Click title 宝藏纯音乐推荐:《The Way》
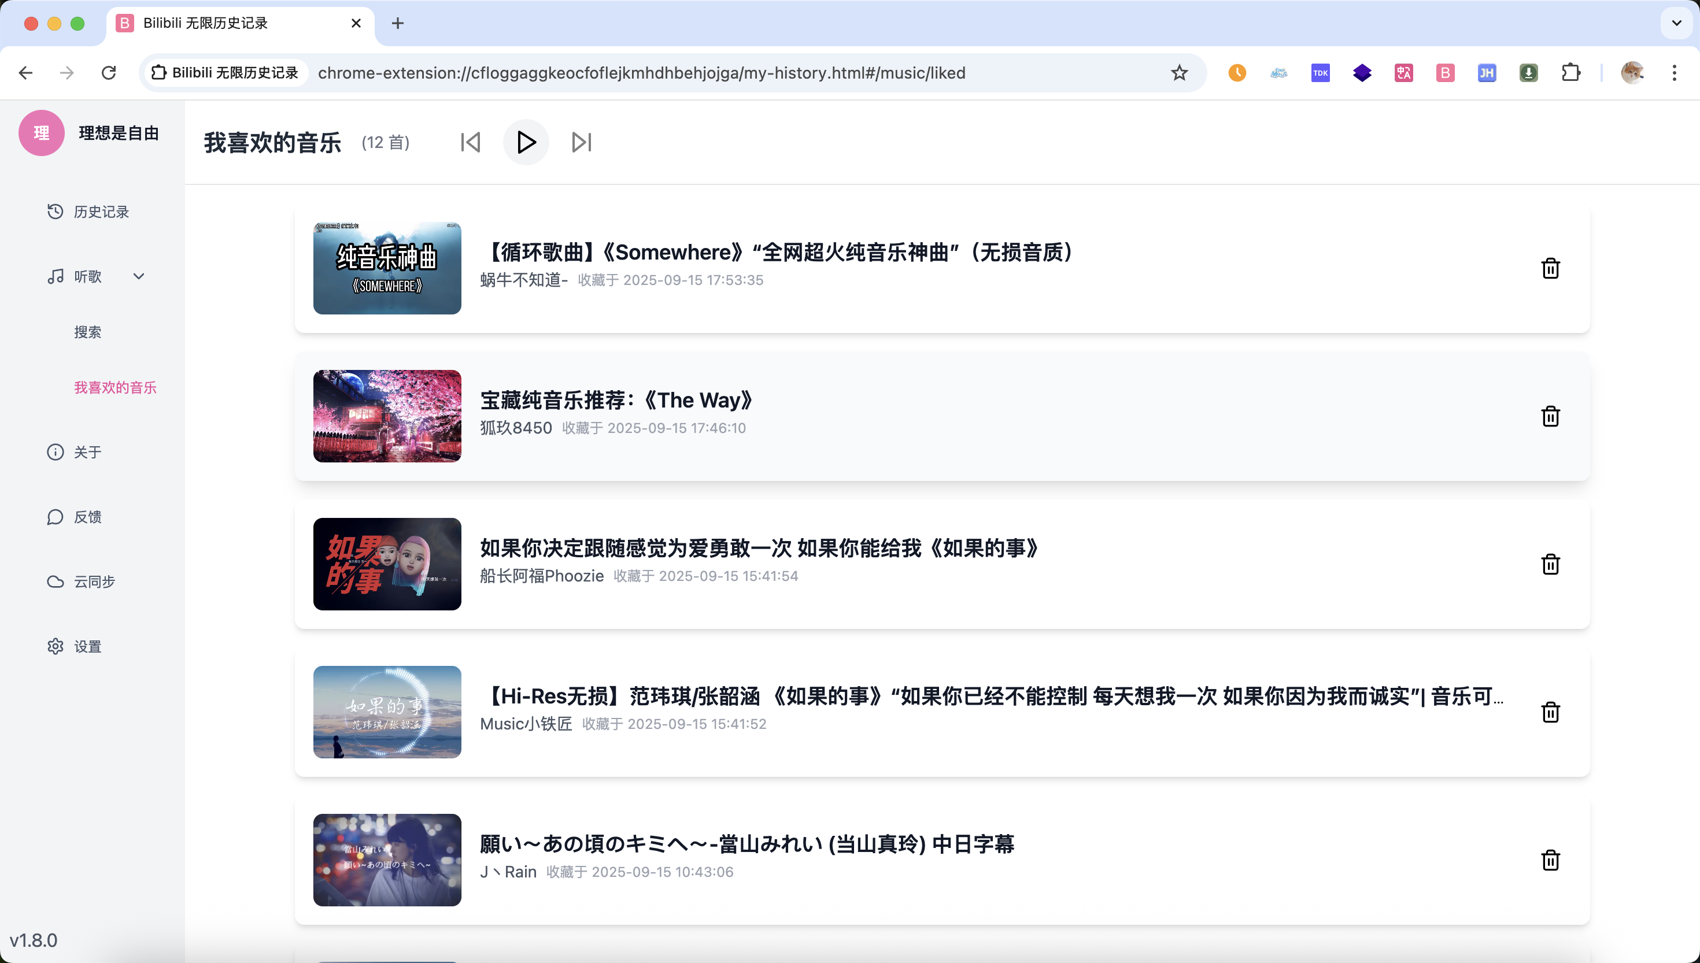Viewport: 1700px width, 963px height. [x=617, y=400]
